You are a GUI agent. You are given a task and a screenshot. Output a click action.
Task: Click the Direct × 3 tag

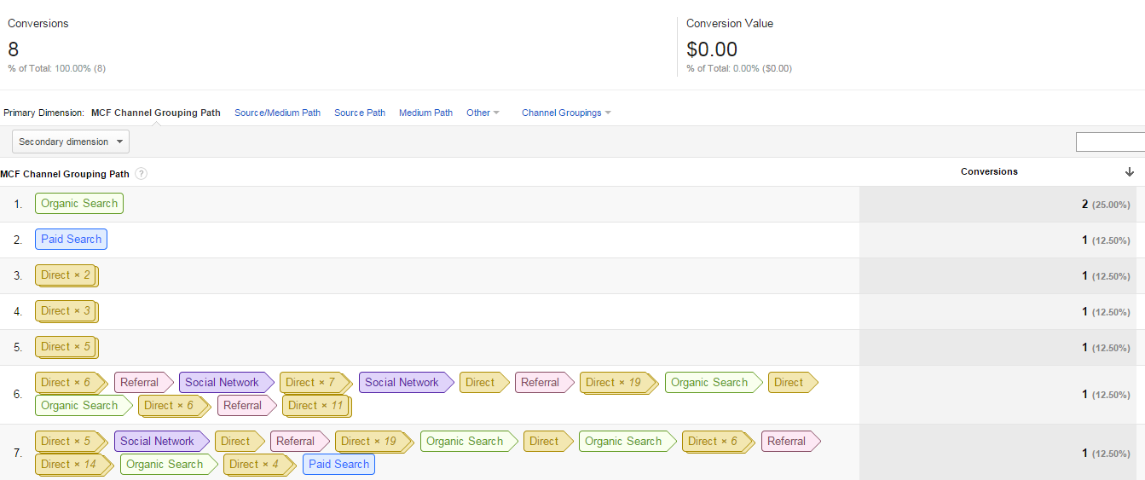click(x=67, y=311)
